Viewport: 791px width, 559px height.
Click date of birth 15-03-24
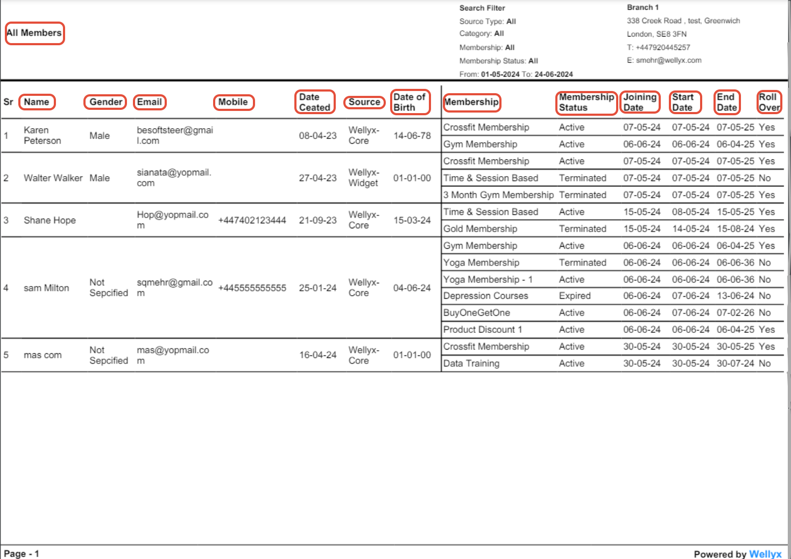pos(412,220)
